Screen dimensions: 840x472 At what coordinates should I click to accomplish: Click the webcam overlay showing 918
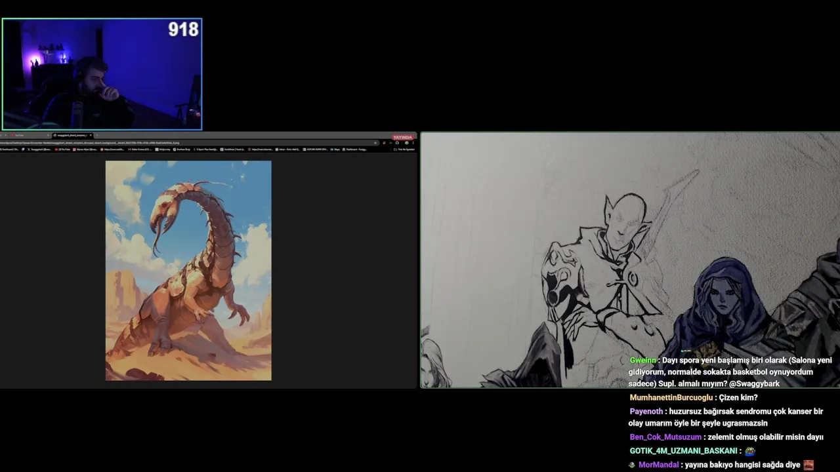tap(102, 74)
